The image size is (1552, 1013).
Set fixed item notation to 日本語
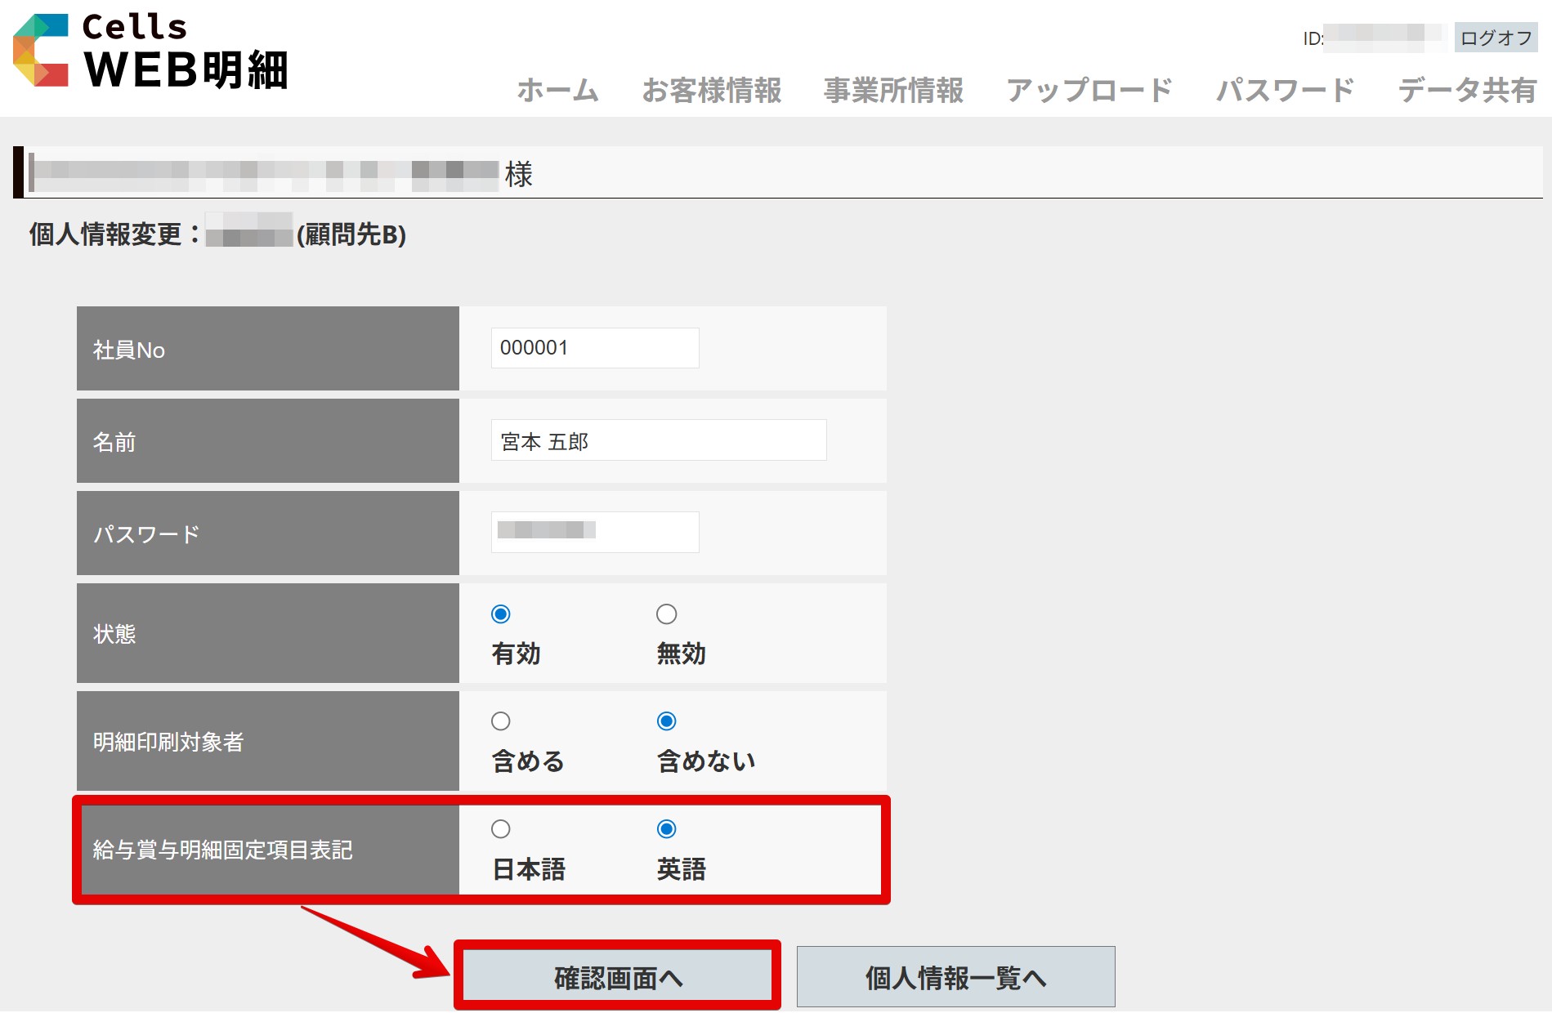pos(501,829)
